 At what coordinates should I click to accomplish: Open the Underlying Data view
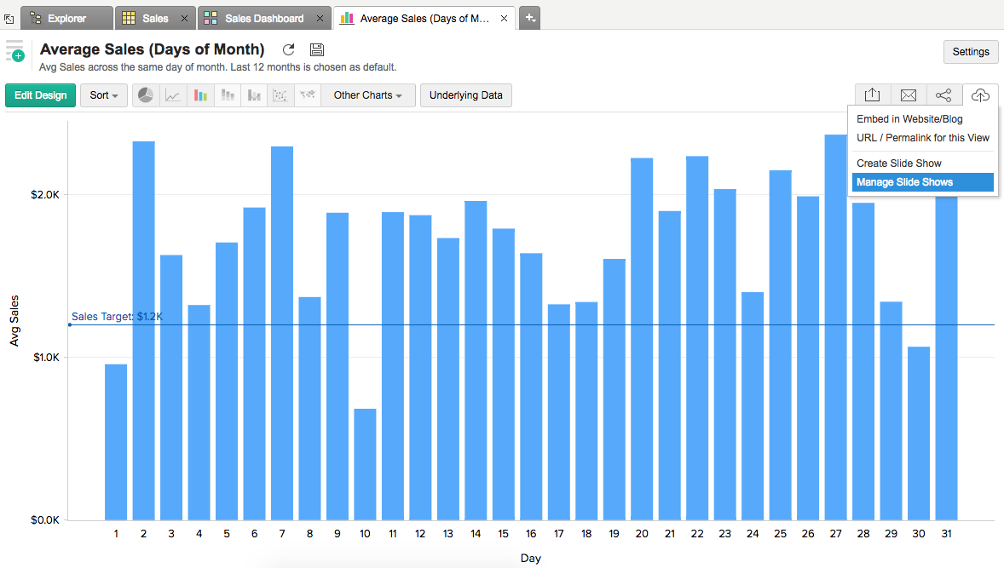[465, 95]
